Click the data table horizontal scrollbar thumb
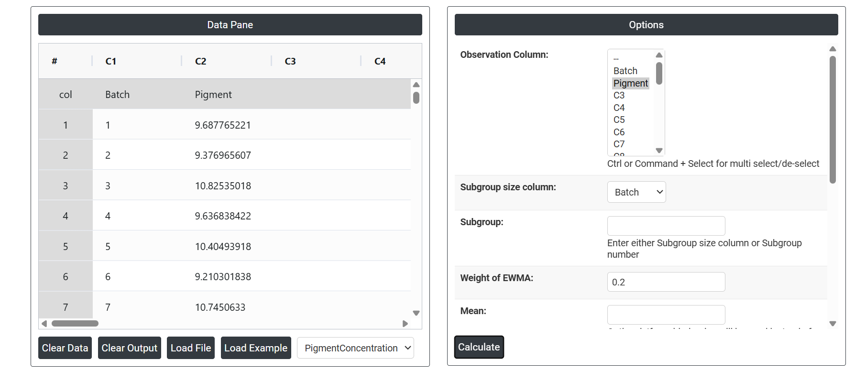Image resolution: width=855 pixels, height=382 pixels. click(75, 324)
